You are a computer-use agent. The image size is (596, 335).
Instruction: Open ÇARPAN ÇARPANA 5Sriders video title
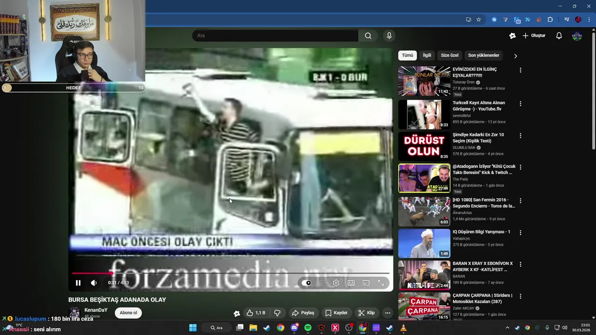[x=482, y=298]
